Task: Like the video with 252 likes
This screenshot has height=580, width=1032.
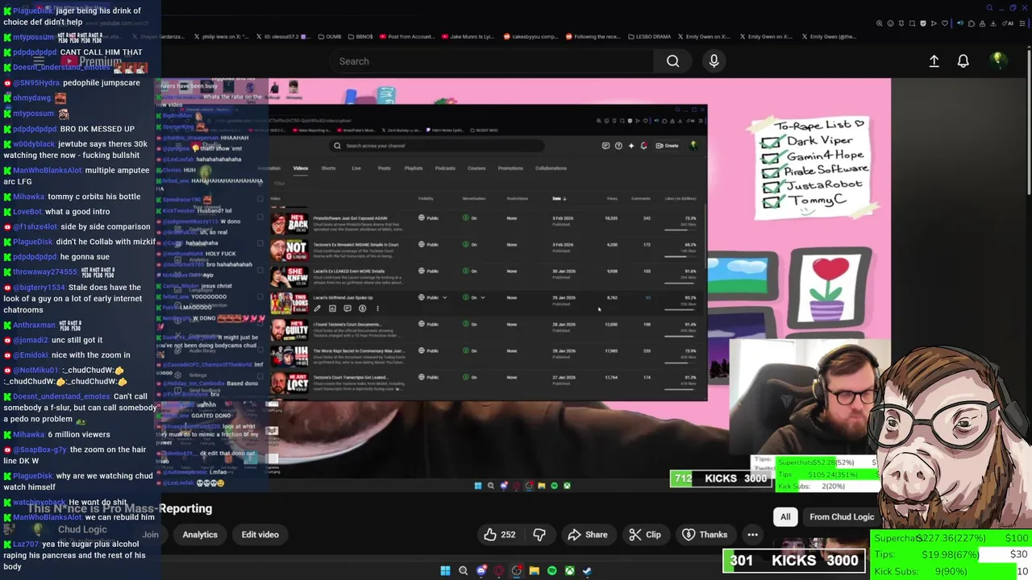Action: click(500, 535)
